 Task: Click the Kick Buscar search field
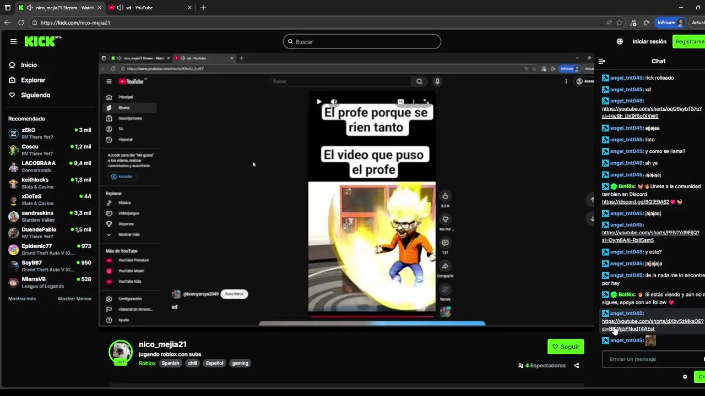tap(362, 42)
